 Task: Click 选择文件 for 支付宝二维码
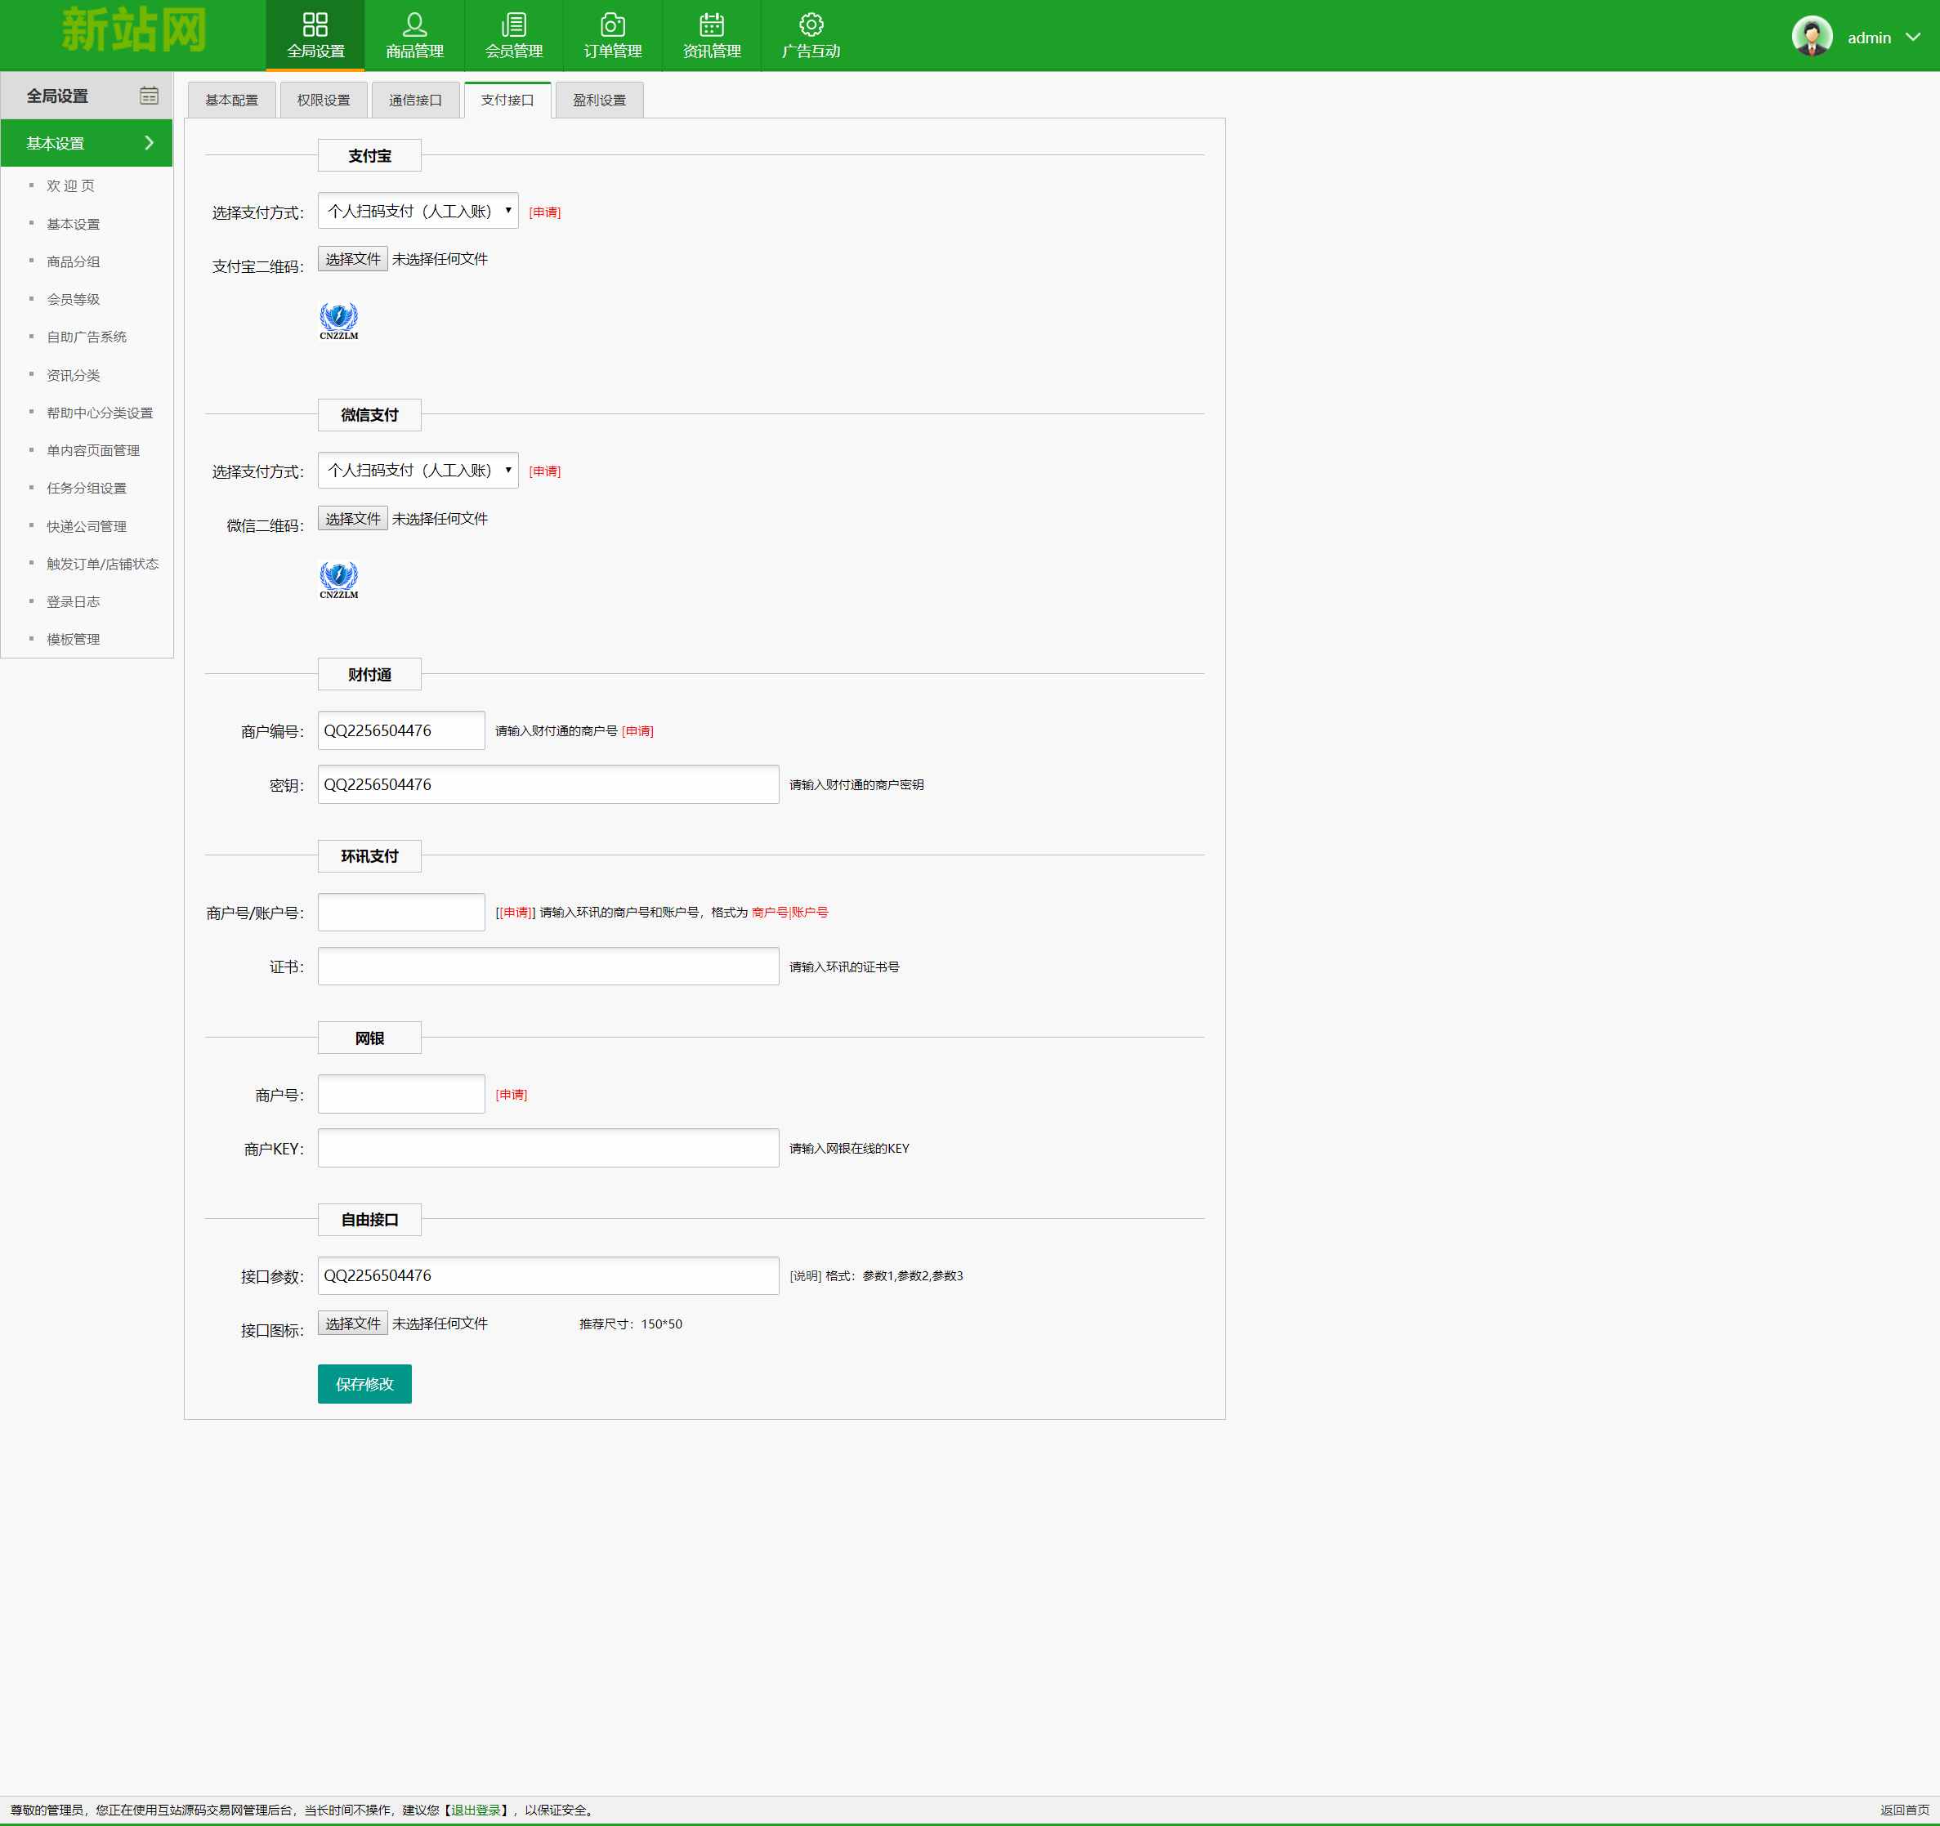pyautogui.click(x=352, y=258)
